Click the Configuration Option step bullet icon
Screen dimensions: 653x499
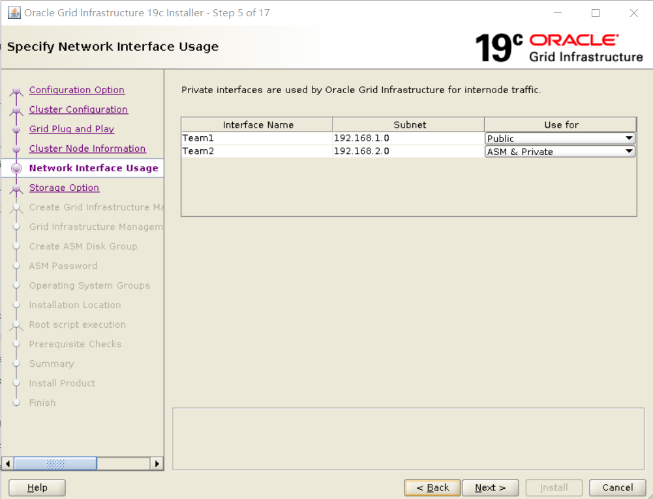[16, 91]
